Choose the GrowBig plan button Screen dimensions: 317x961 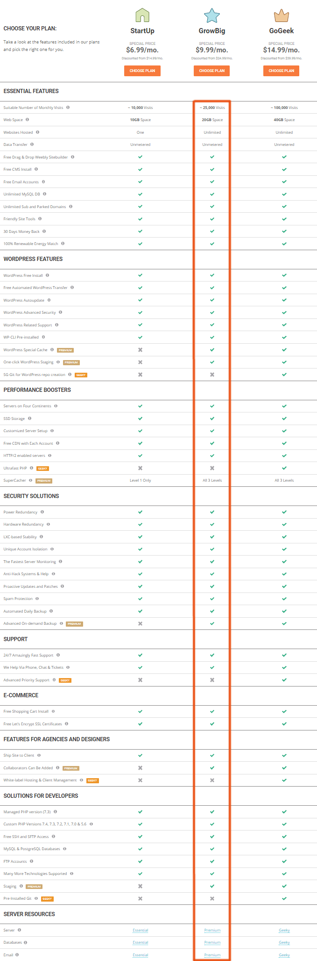(x=212, y=71)
